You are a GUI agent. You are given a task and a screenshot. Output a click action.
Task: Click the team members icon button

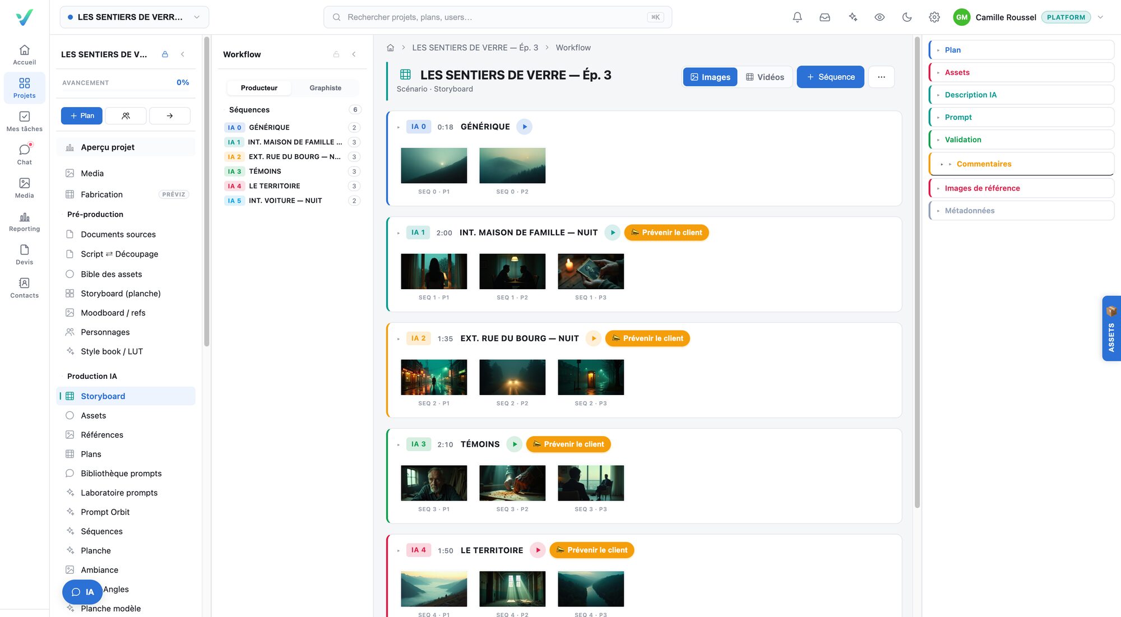126,115
